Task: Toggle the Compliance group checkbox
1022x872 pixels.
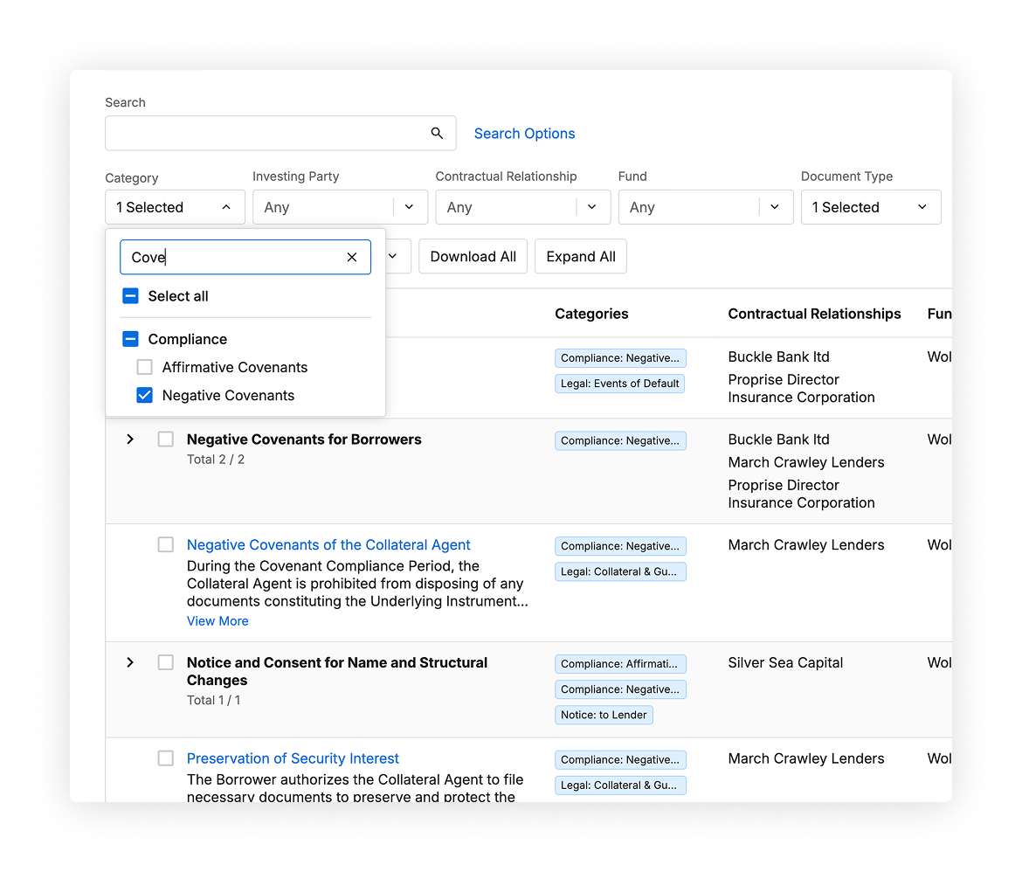Action: coord(130,339)
